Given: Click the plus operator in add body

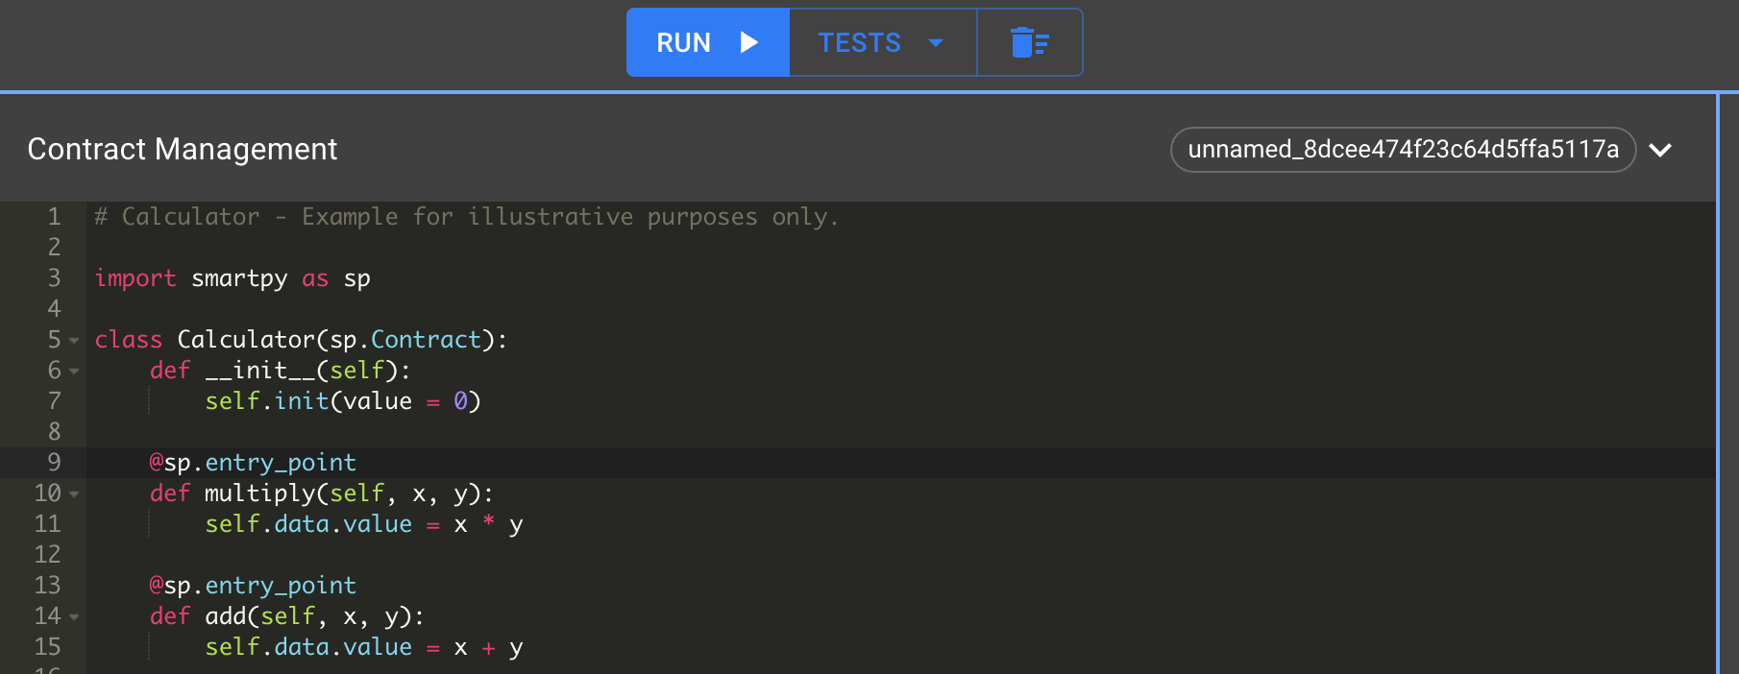Looking at the screenshot, I should coord(488,648).
